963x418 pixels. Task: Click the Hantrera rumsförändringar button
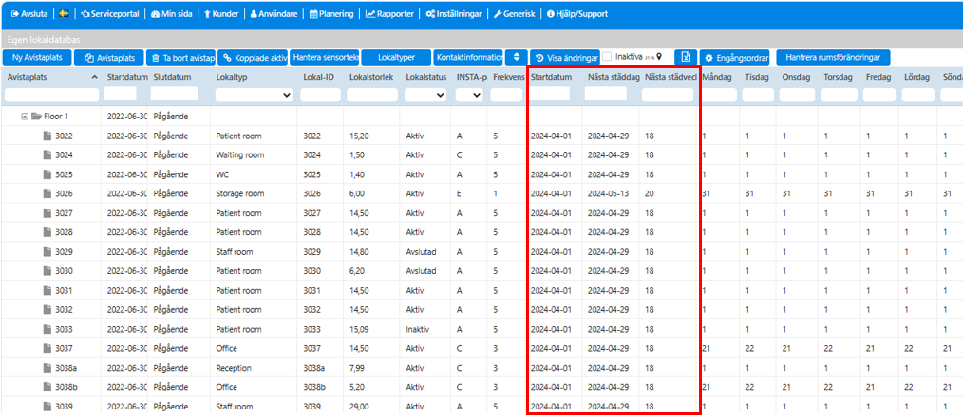[x=834, y=58]
